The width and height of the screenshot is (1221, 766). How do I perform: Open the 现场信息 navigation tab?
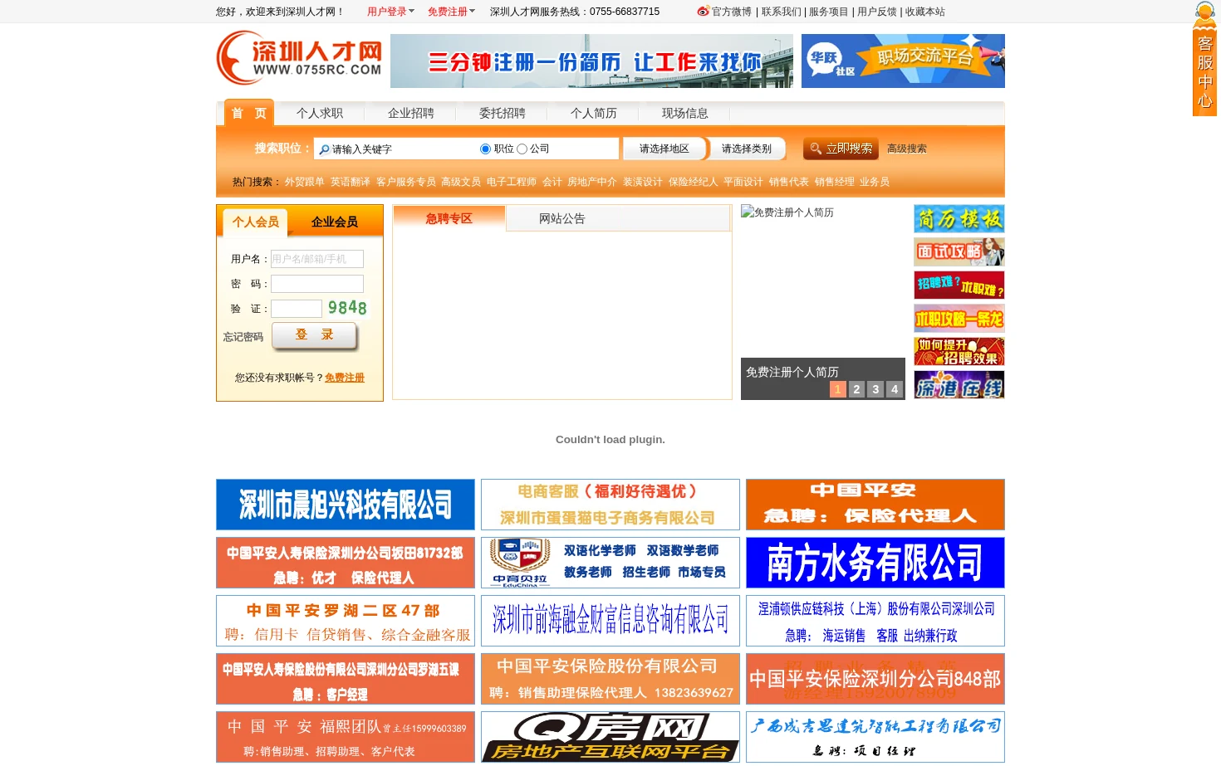click(685, 113)
